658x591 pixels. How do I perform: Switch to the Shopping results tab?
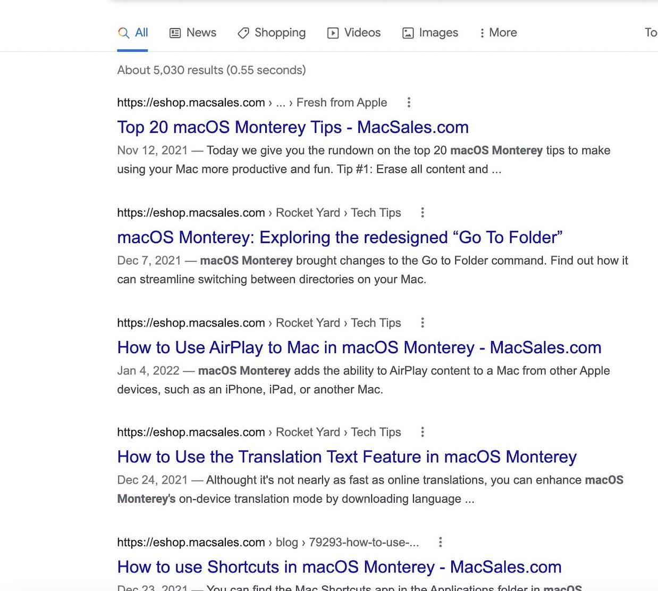pyautogui.click(x=280, y=33)
